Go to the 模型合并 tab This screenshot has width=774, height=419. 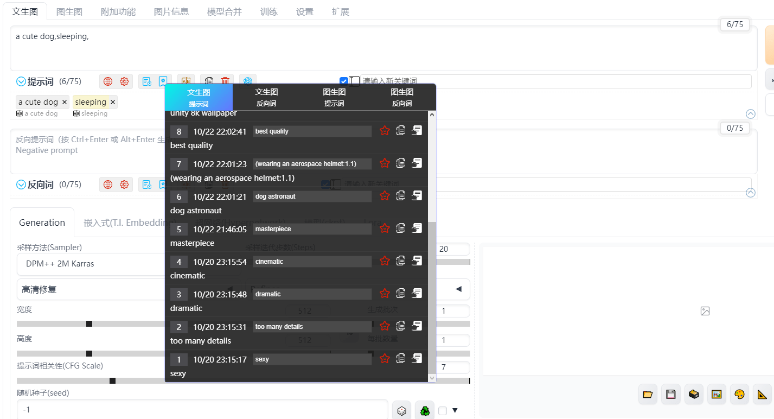click(x=225, y=11)
